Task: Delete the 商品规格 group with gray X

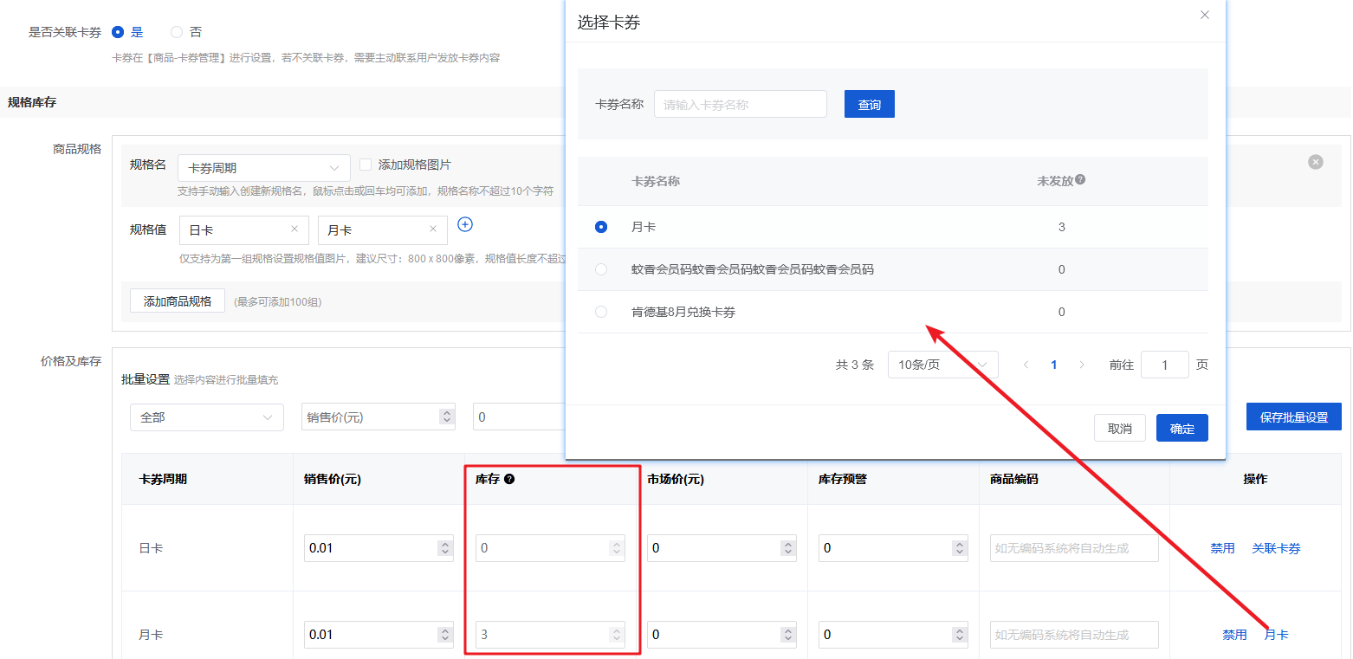Action: 1316,162
